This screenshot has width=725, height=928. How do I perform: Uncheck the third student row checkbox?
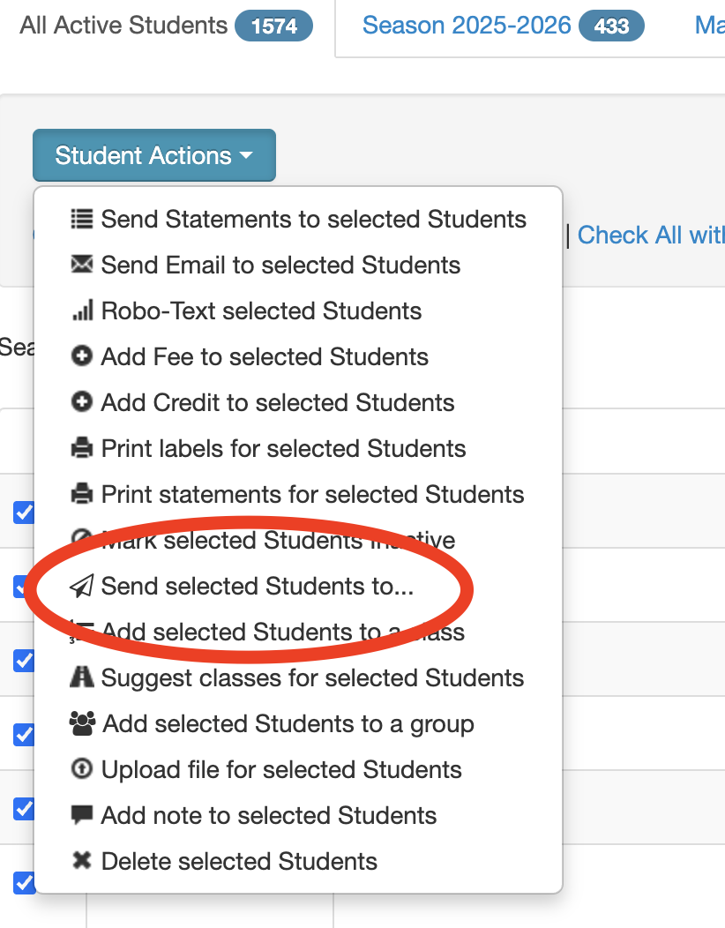(25, 661)
